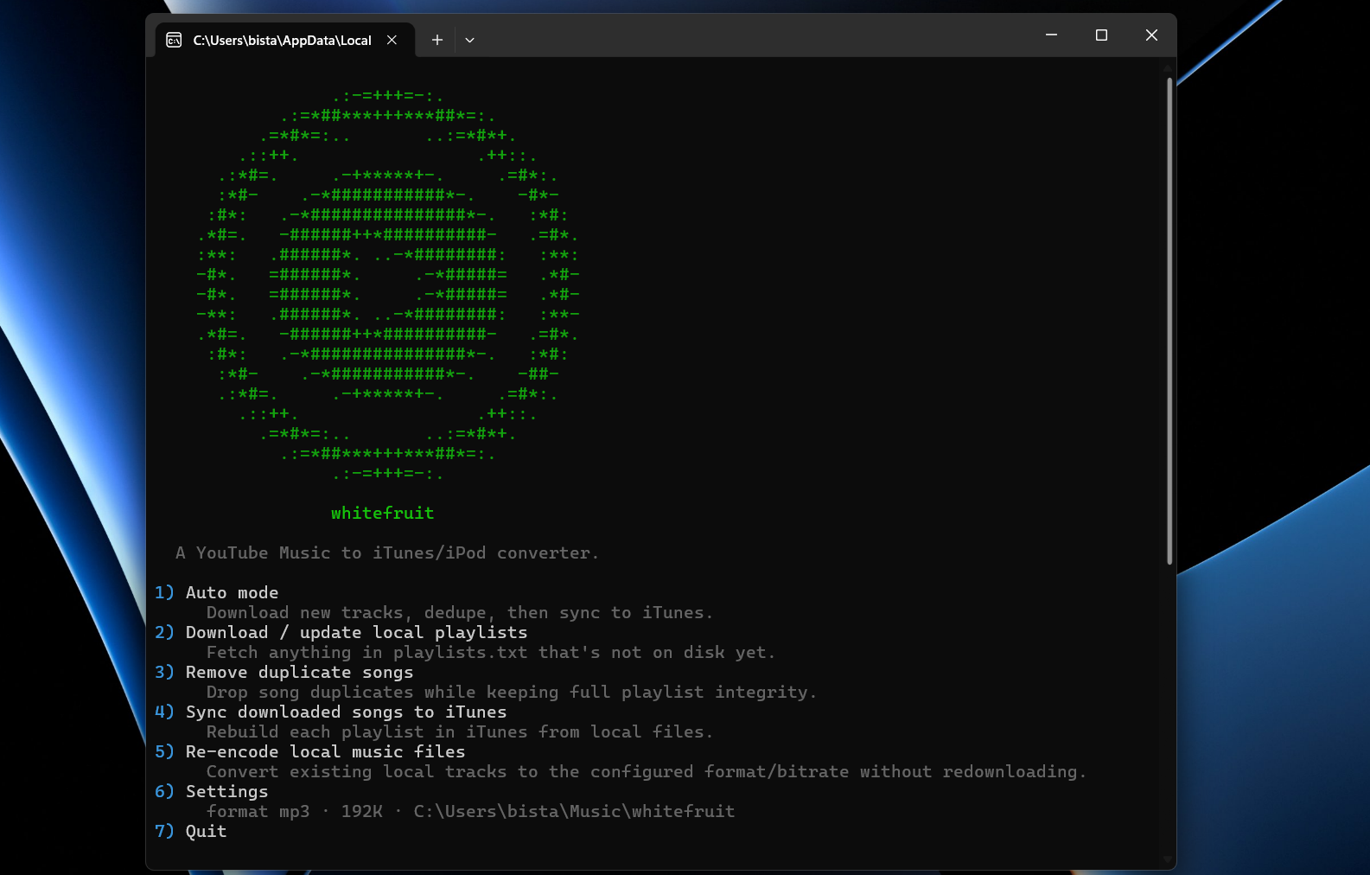
Task: Expand the new tab profile dropdown chevron
Action: click(469, 40)
